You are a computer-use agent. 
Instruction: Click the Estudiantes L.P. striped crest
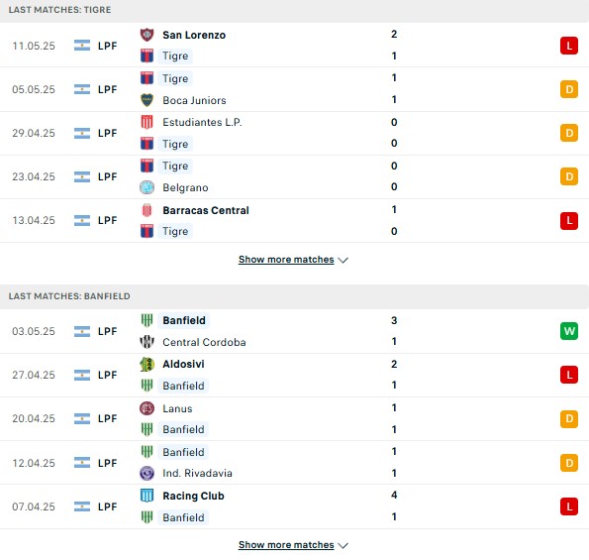[x=147, y=122]
